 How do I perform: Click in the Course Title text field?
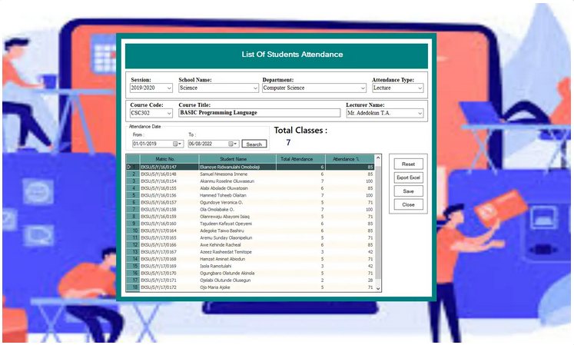[257, 113]
